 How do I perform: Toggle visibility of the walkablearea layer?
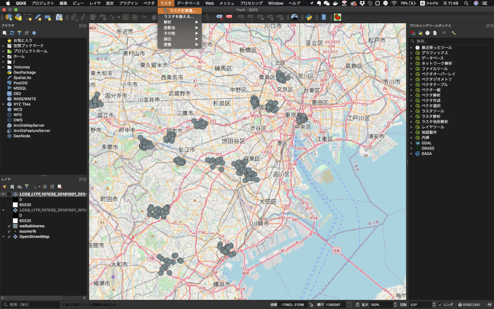[9, 226]
